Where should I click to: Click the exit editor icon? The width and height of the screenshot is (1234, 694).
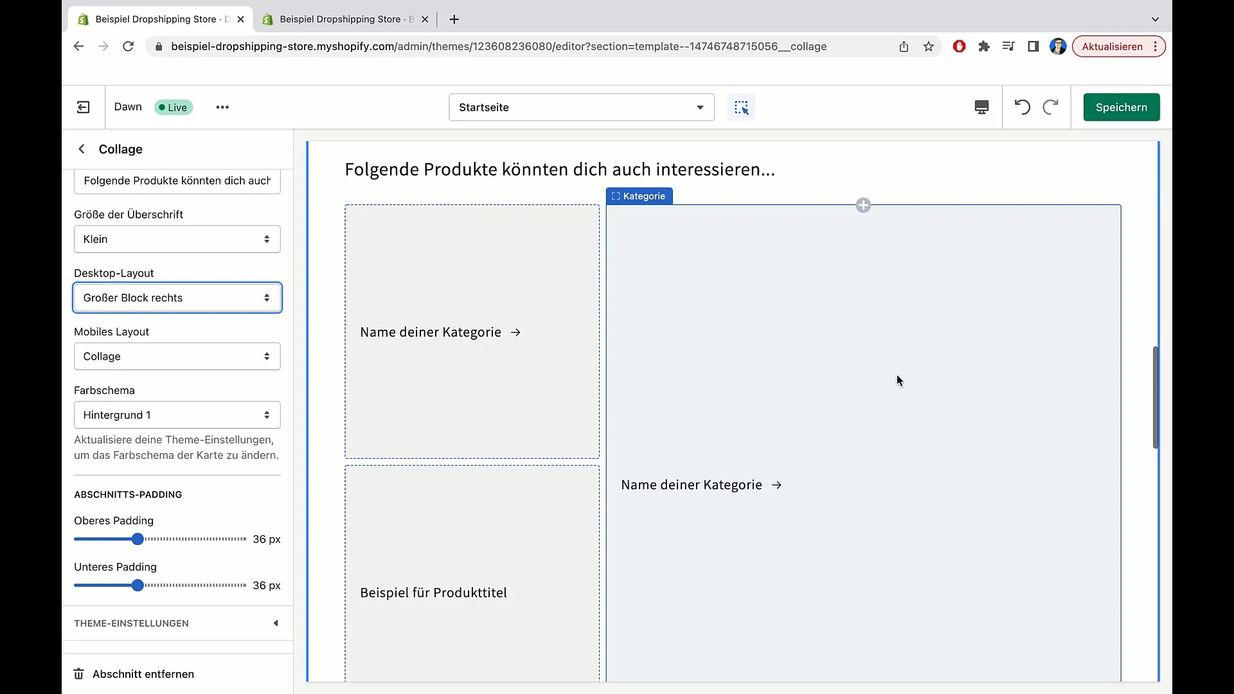point(84,107)
